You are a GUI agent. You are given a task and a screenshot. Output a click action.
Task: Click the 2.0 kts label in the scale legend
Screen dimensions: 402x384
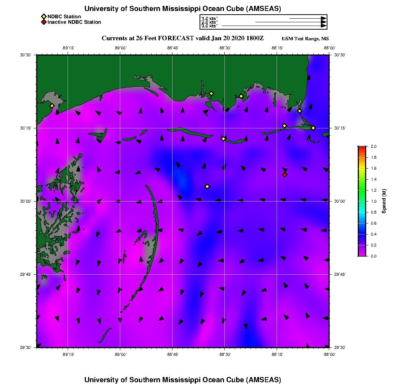coord(210,22)
